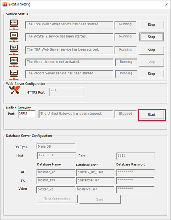
Task: Click the Web Server Configuration group heading
Action: (26, 84)
